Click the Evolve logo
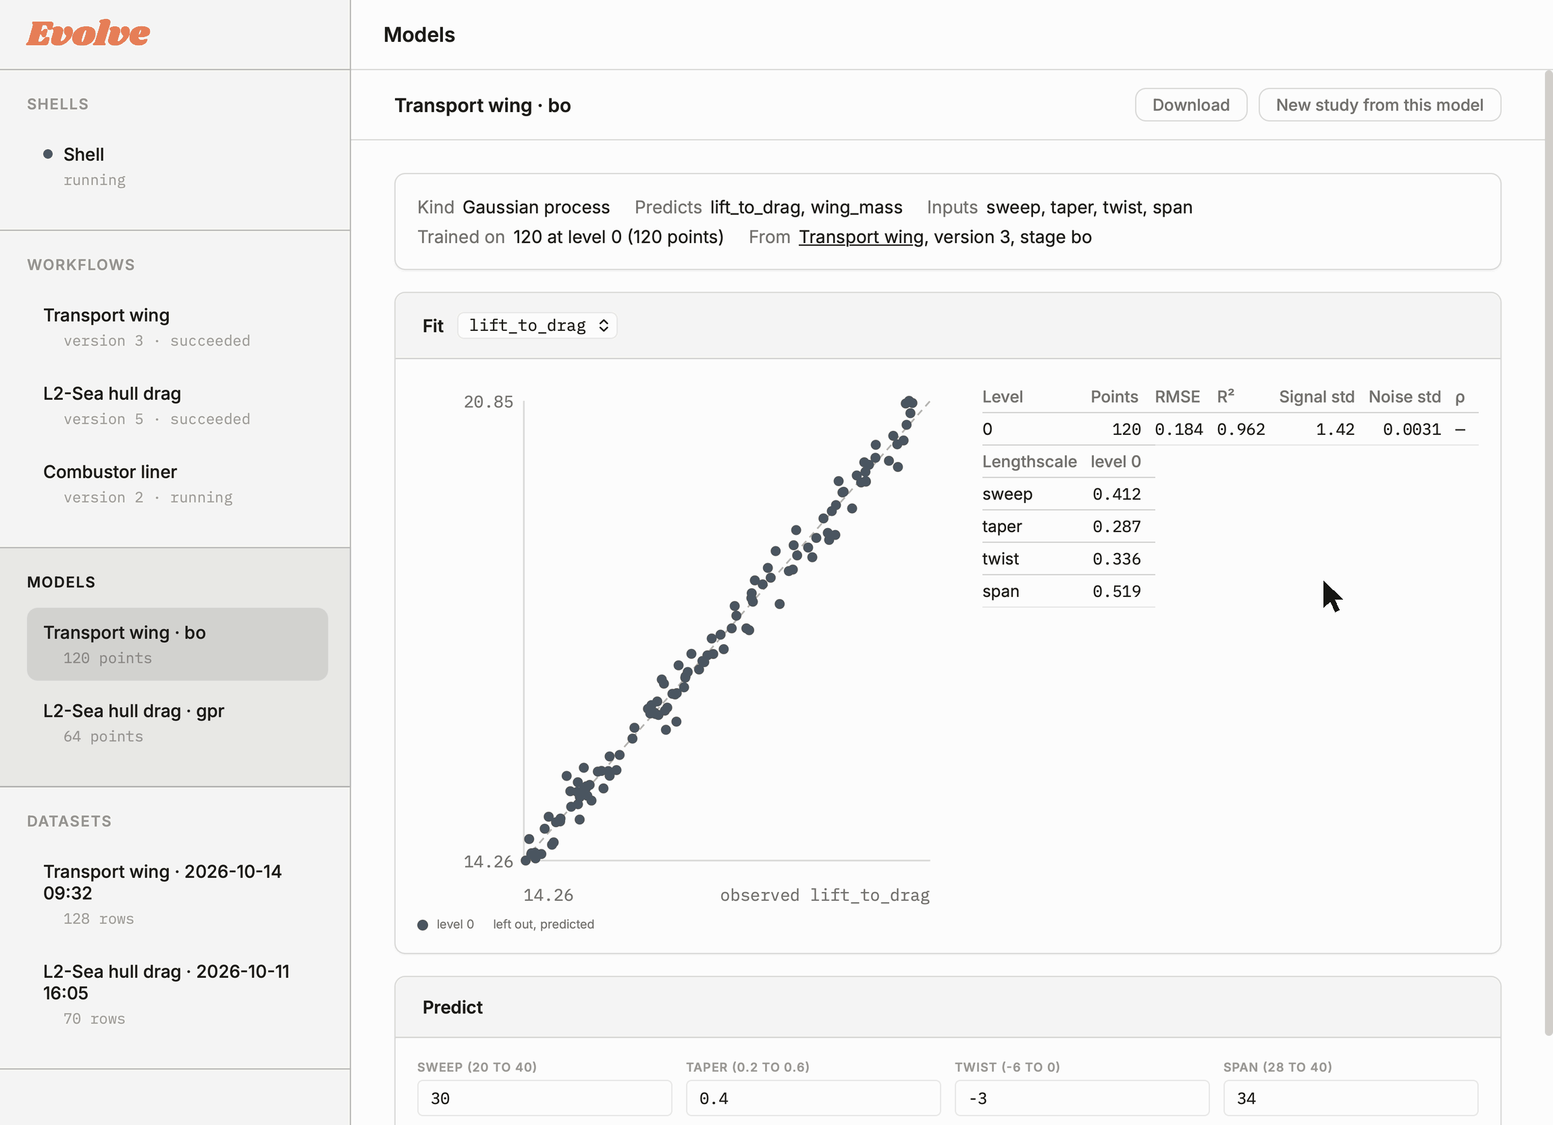The height and width of the screenshot is (1125, 1553). 88,34
